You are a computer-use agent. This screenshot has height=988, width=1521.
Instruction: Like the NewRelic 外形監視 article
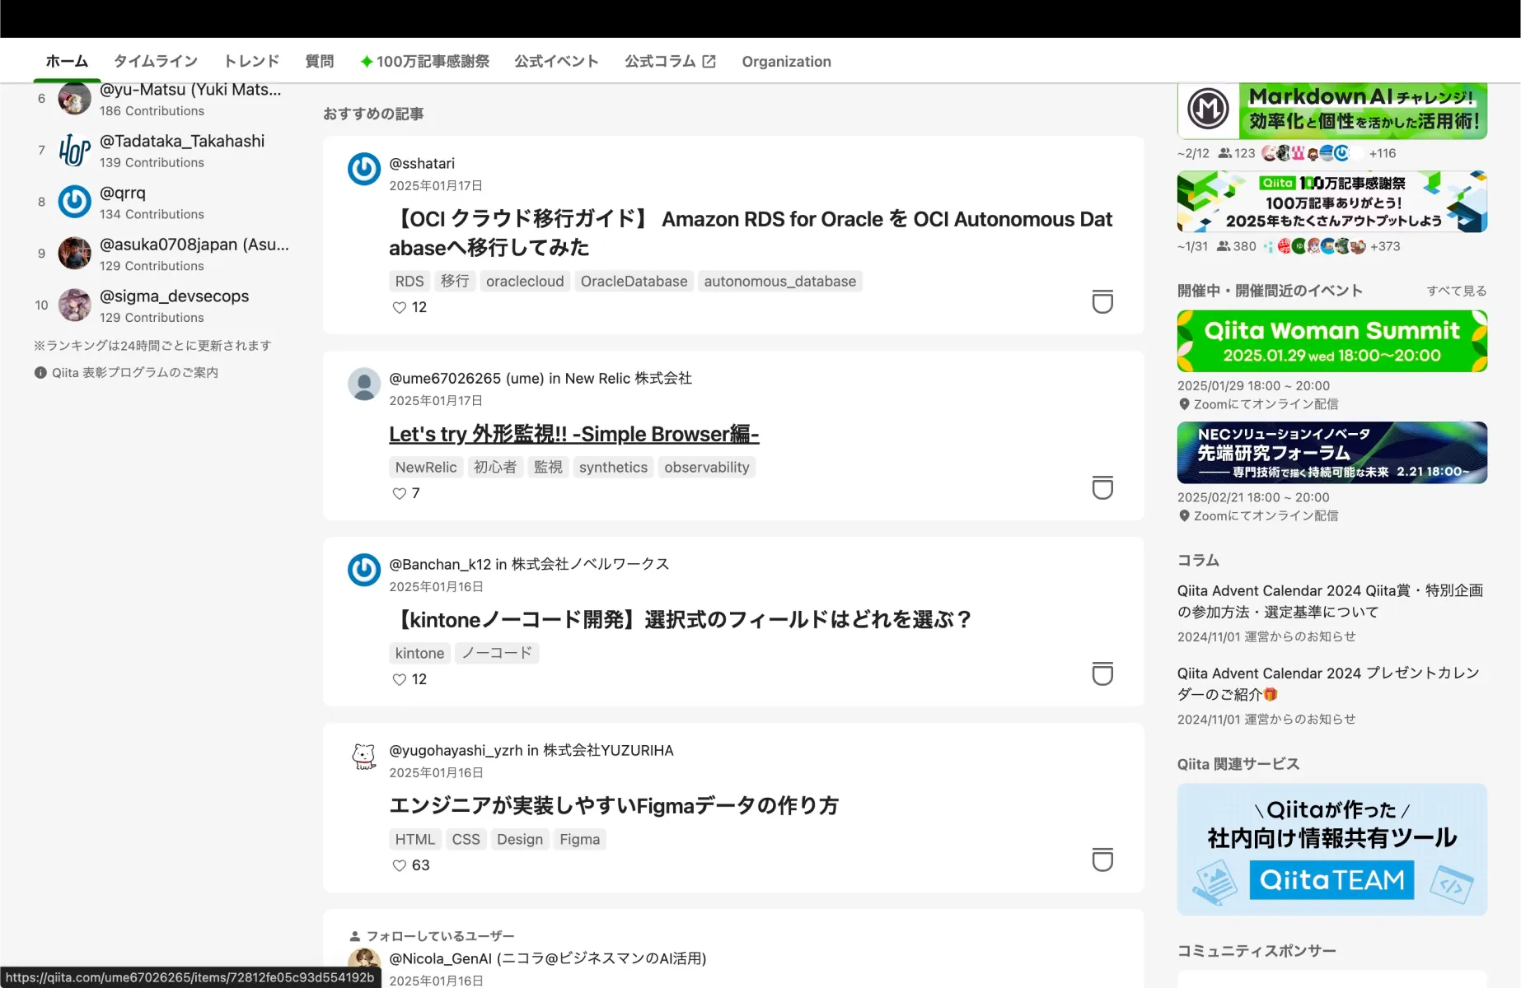click(398, 493)
